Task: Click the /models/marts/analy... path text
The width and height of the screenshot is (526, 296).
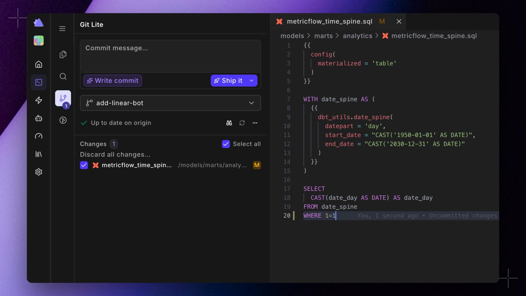Action: (x=212, y=165)
